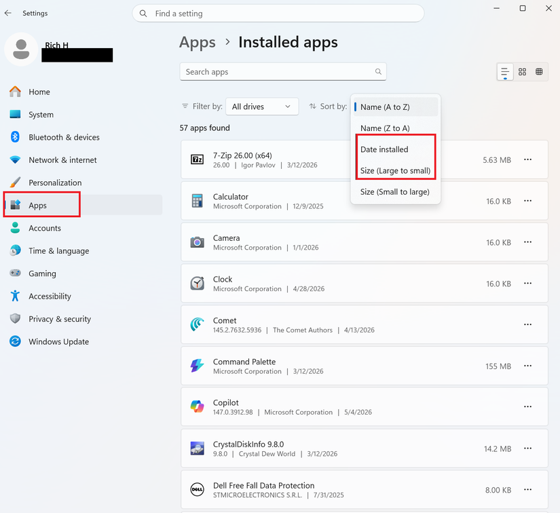Focus the Find a setting search box
Image resolution: width=560 pixels, height=513 pixels.
[x=278, y=14]
